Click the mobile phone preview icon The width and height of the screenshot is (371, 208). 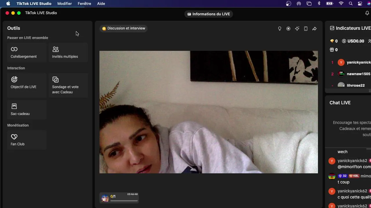[x=306, y=29]
